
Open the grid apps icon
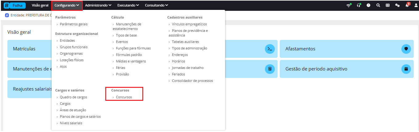coord(388,5)
